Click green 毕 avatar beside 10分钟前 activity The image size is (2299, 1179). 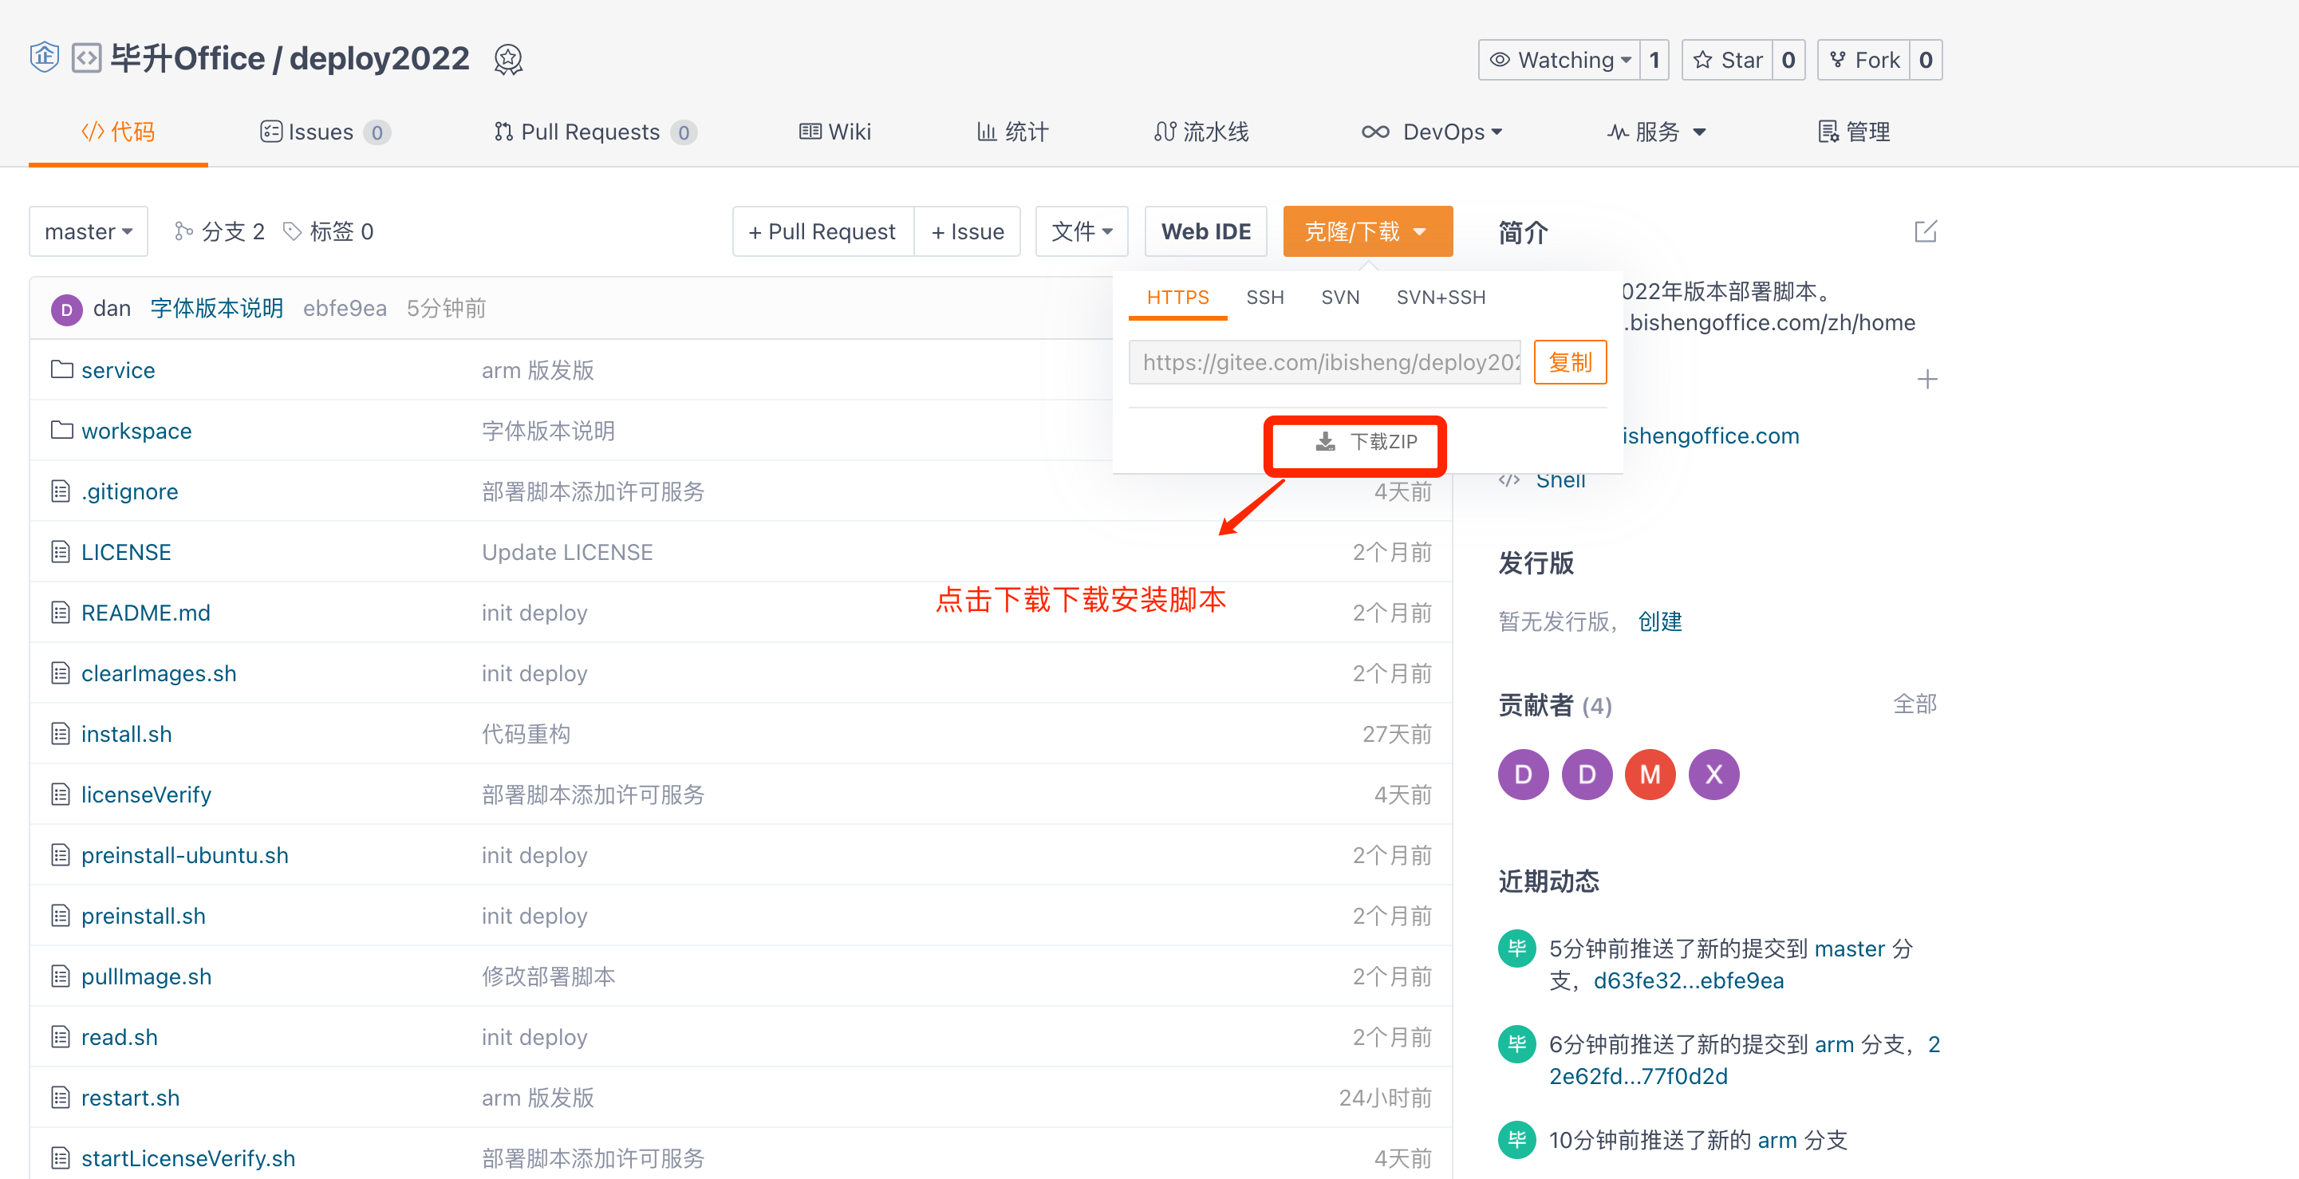pyautogui.click(x=1516, y=1140)
